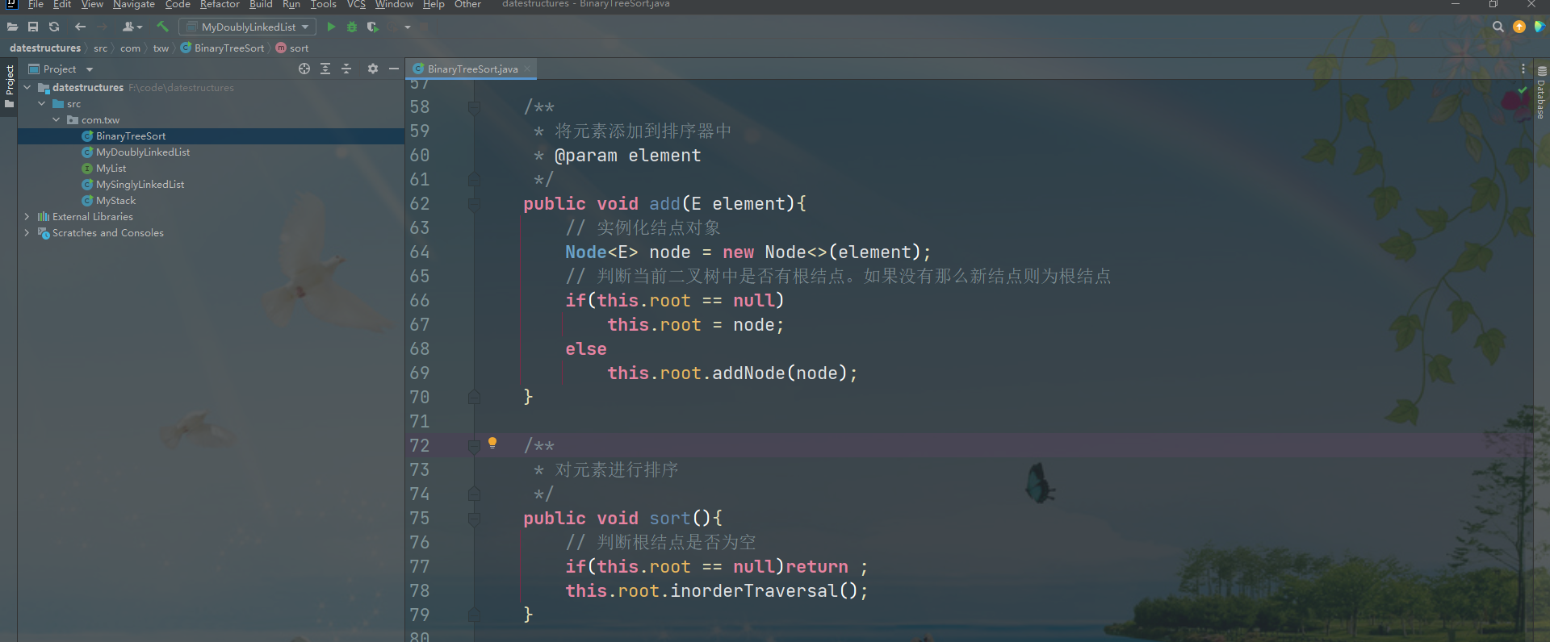Collapse the datestructures project root
Screen dimensions: 1550x642
point(27,87)
